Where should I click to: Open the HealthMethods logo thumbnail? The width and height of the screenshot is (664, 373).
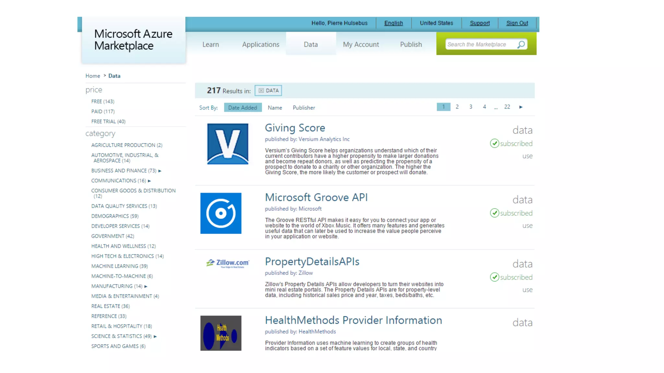221,333
